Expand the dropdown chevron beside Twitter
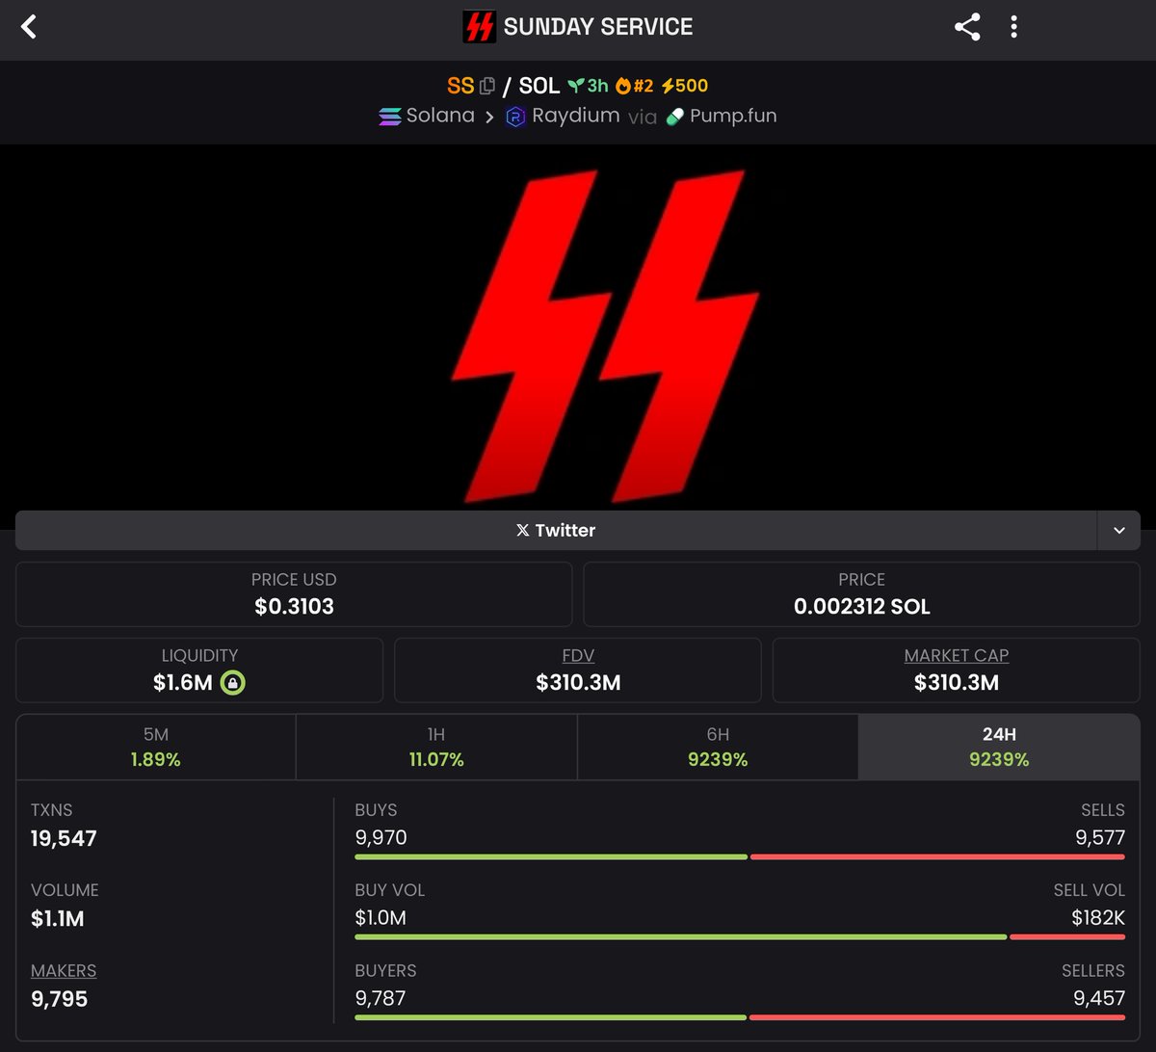Image resolution: width=1156 pixels, height=1052 pixels. (x=1118, y=531)
